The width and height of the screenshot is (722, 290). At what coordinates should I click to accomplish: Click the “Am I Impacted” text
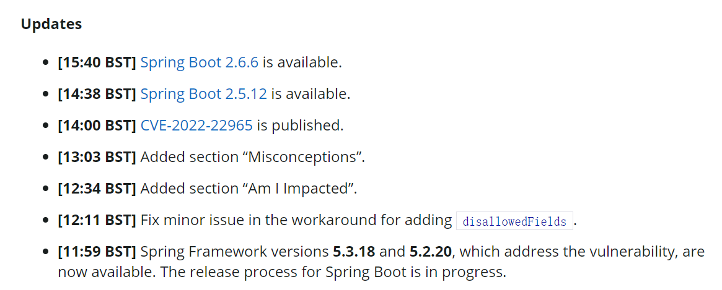(x=301, y=189)
